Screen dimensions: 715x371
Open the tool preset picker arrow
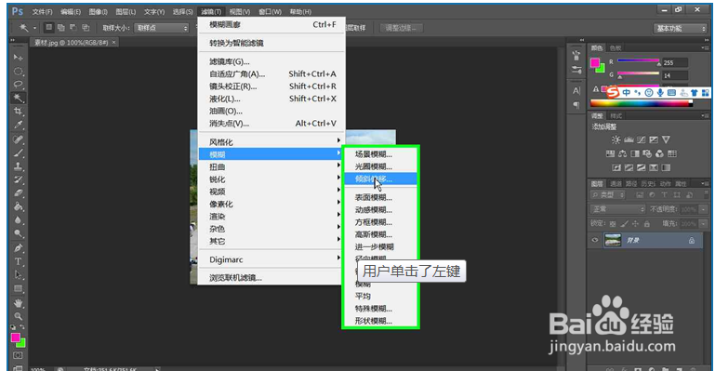34,28
